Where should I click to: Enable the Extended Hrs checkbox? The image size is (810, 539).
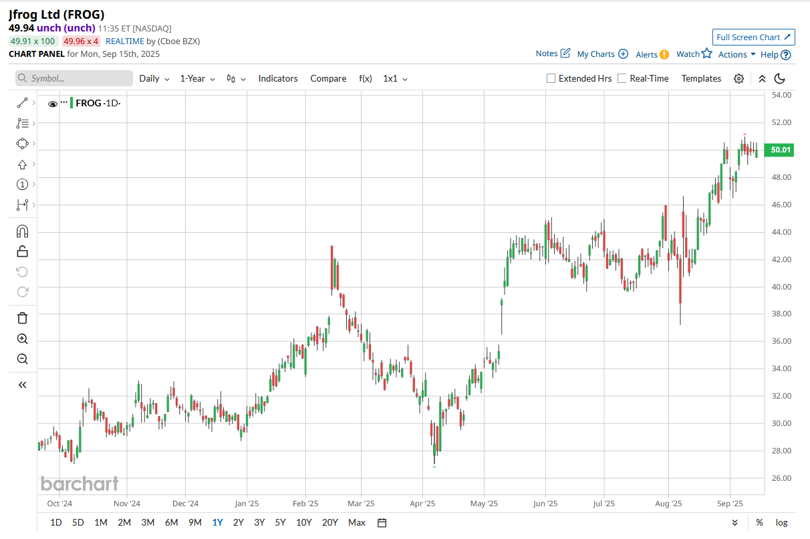pyautogui.click(x=551, y=78)
